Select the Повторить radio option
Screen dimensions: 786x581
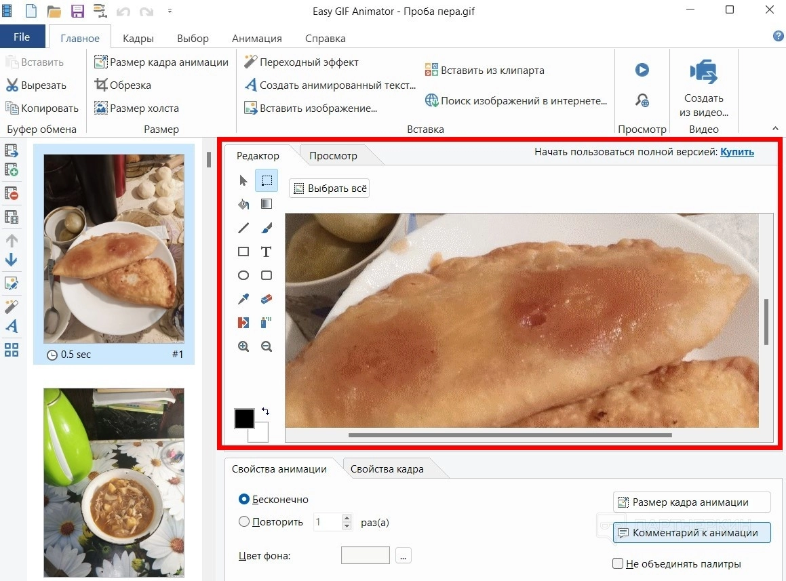(244, 522)
